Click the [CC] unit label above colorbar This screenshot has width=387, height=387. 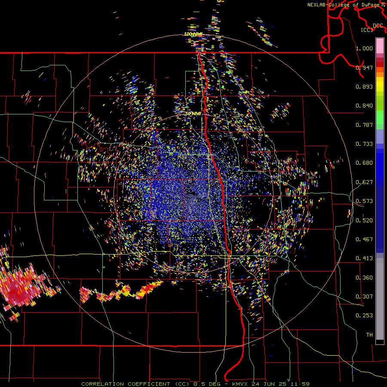[x=367, y=30]
